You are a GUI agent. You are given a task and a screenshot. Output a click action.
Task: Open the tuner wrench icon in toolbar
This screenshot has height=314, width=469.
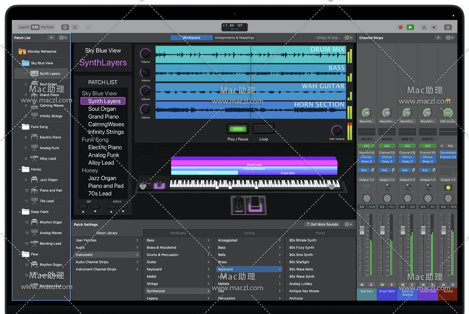pos(88,27)
